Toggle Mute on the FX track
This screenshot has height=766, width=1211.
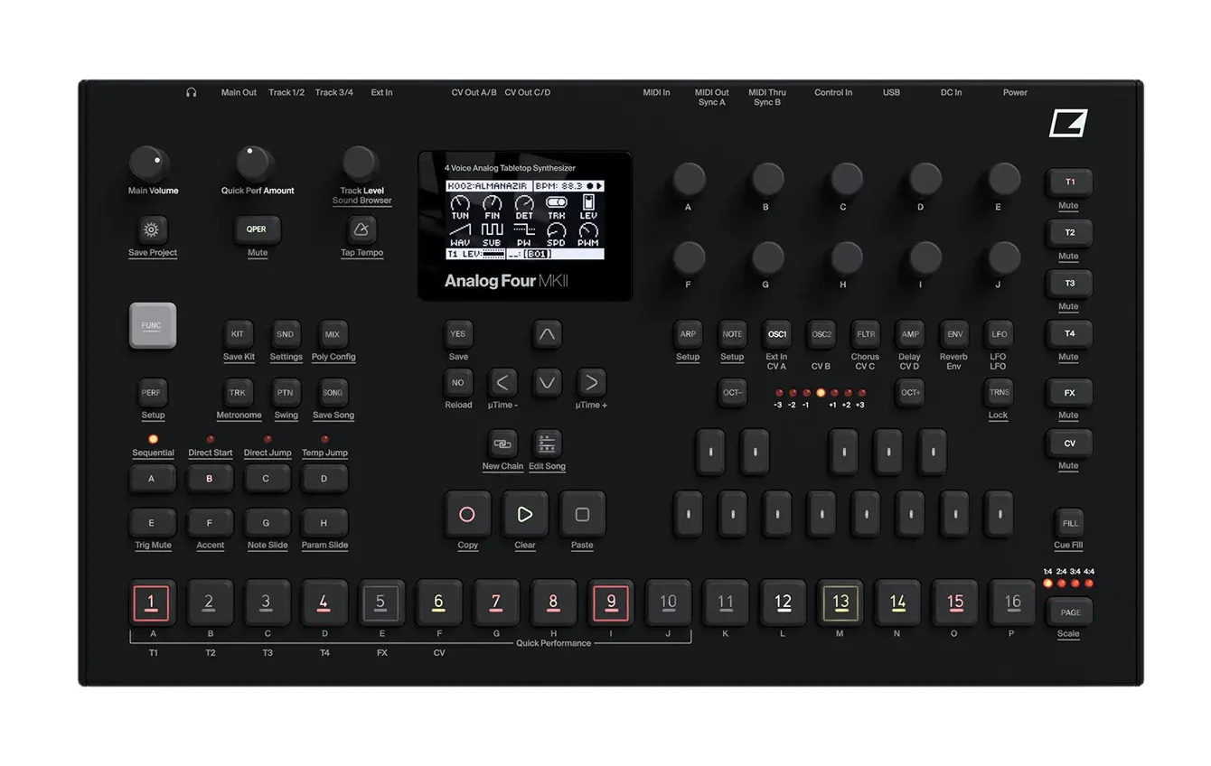tap(1069, 393)
